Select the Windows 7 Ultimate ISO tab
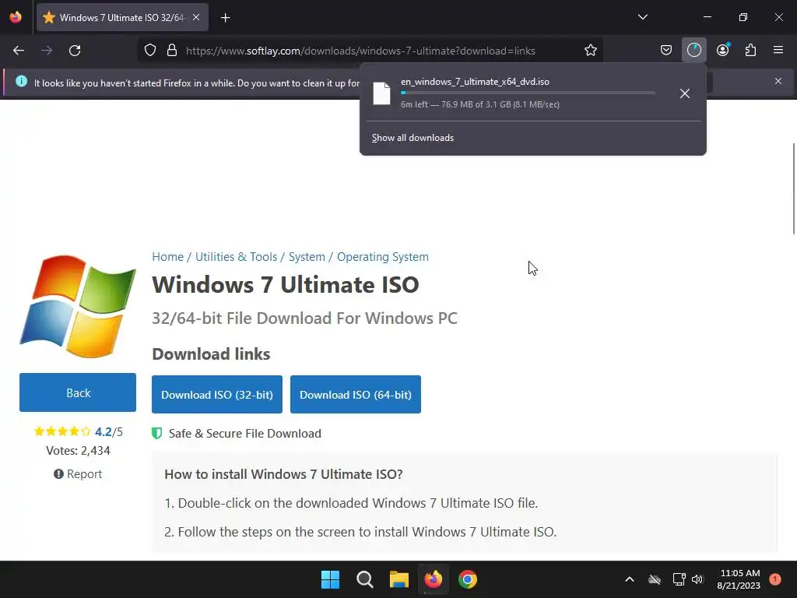The height and width of the screenshot is (598, 797). (122, 17)
